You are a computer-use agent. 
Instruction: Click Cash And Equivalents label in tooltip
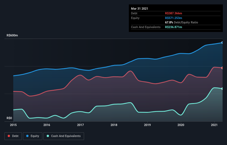coord(146,27)
